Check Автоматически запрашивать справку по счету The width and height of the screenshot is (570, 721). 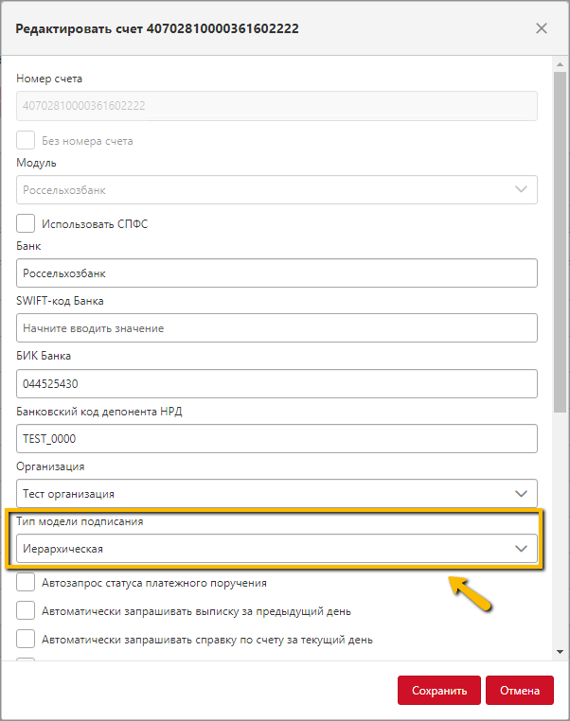tap(26, 639)
